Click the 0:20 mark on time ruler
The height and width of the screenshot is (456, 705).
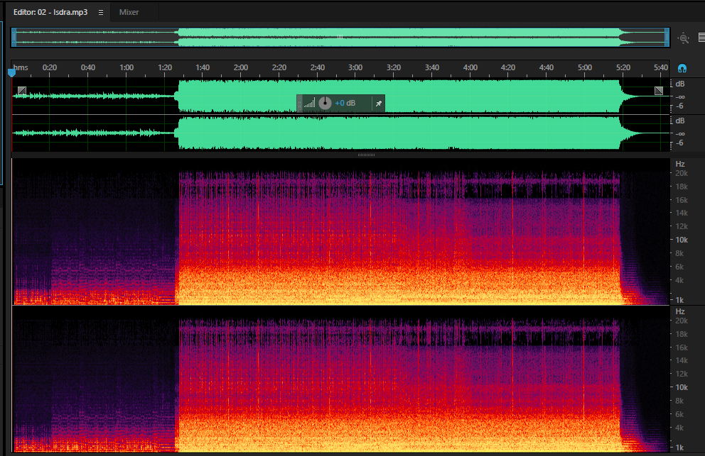tap(50, 67)
